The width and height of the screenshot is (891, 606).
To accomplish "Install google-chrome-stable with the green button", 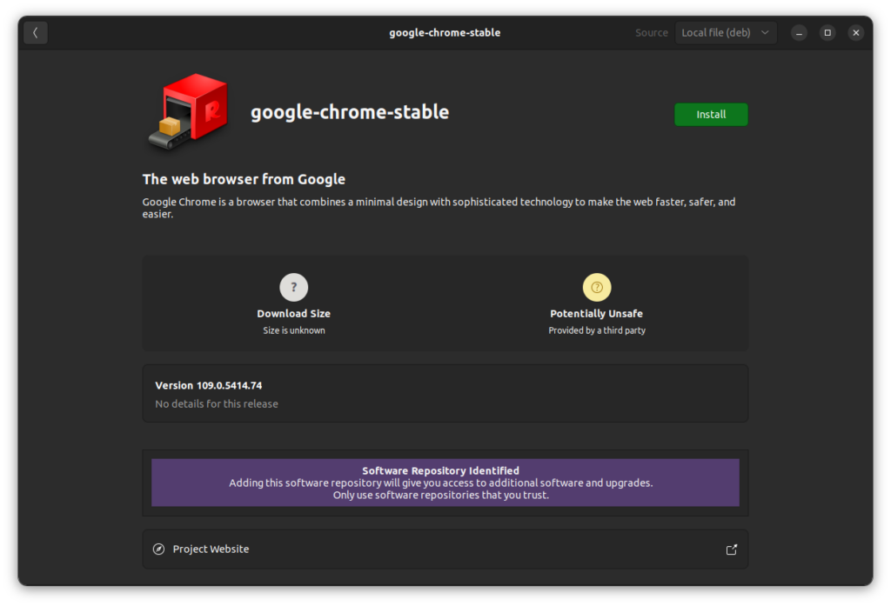I will pyautogui.click(x=711, y=114).
